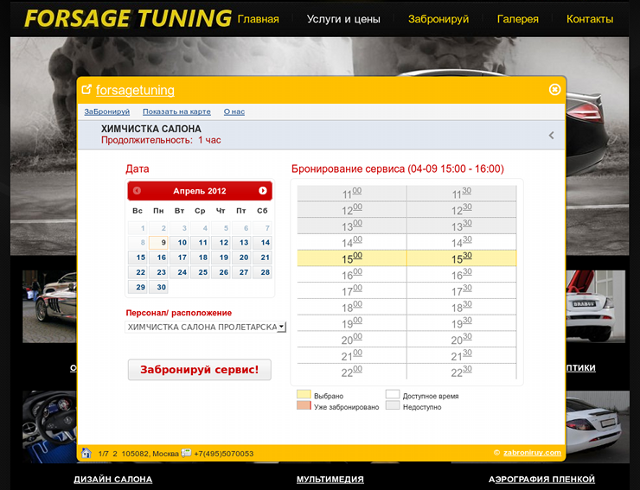The image size is (640, 490).
Task: Select April 16 in the calendar
Action: 159,258
